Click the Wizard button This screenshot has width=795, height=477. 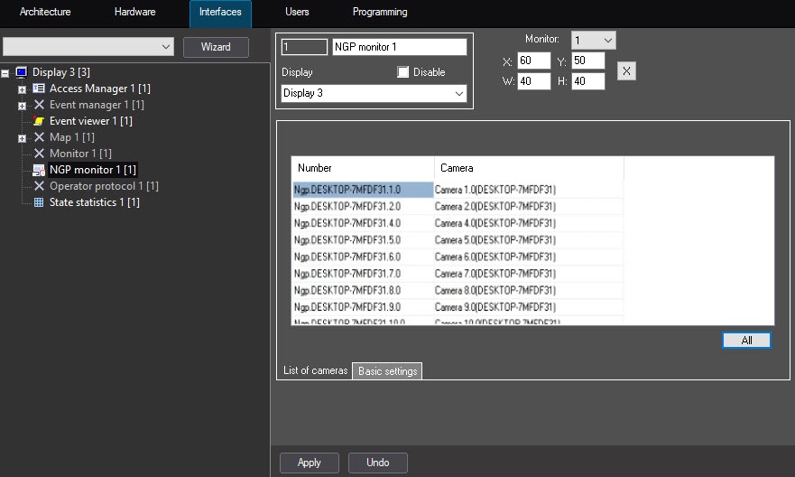[x=216, y=47]
